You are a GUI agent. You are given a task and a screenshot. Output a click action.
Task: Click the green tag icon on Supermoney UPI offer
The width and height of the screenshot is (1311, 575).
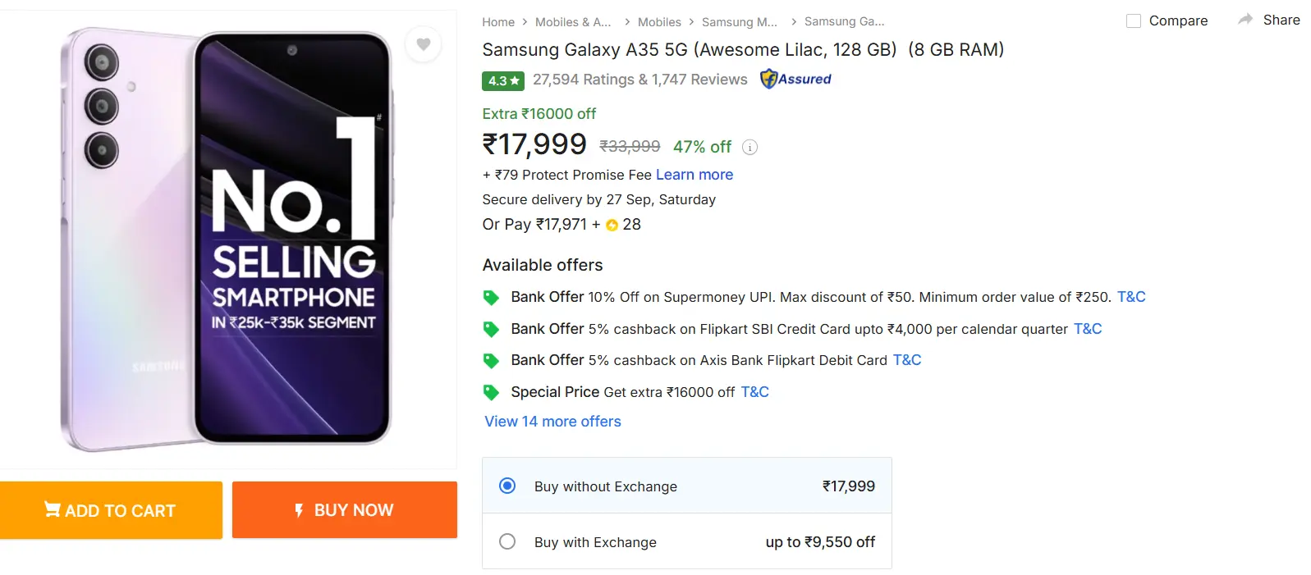pos(491,297)
